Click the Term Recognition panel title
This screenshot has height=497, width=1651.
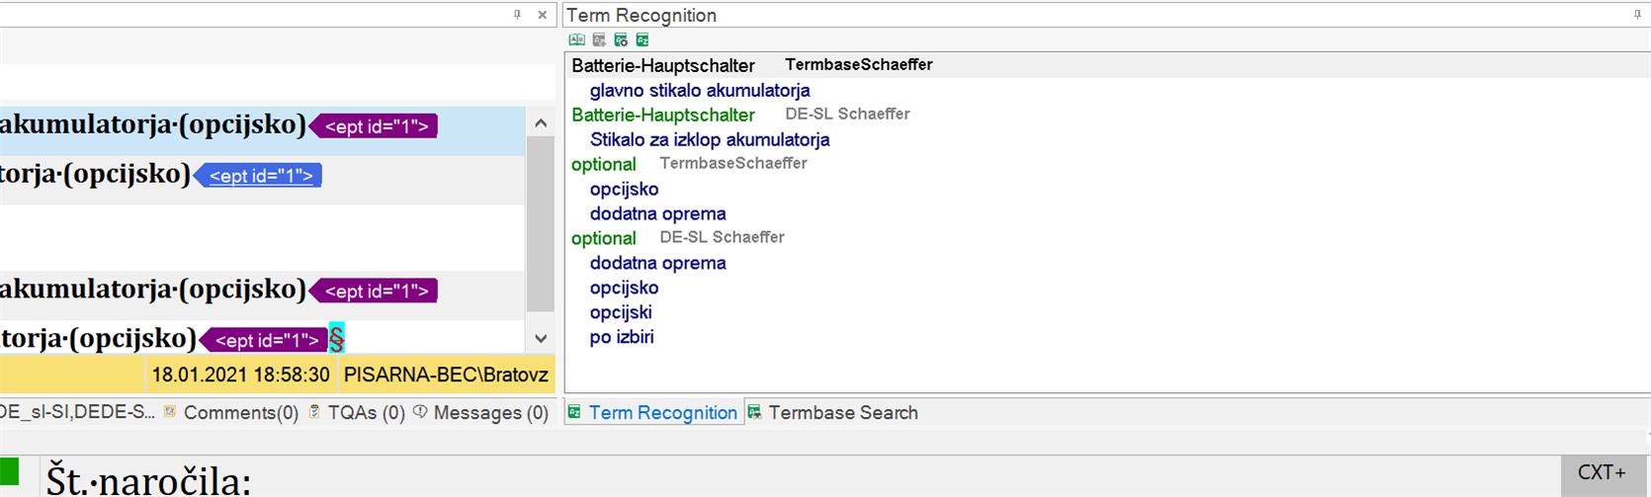pos(642,16)
